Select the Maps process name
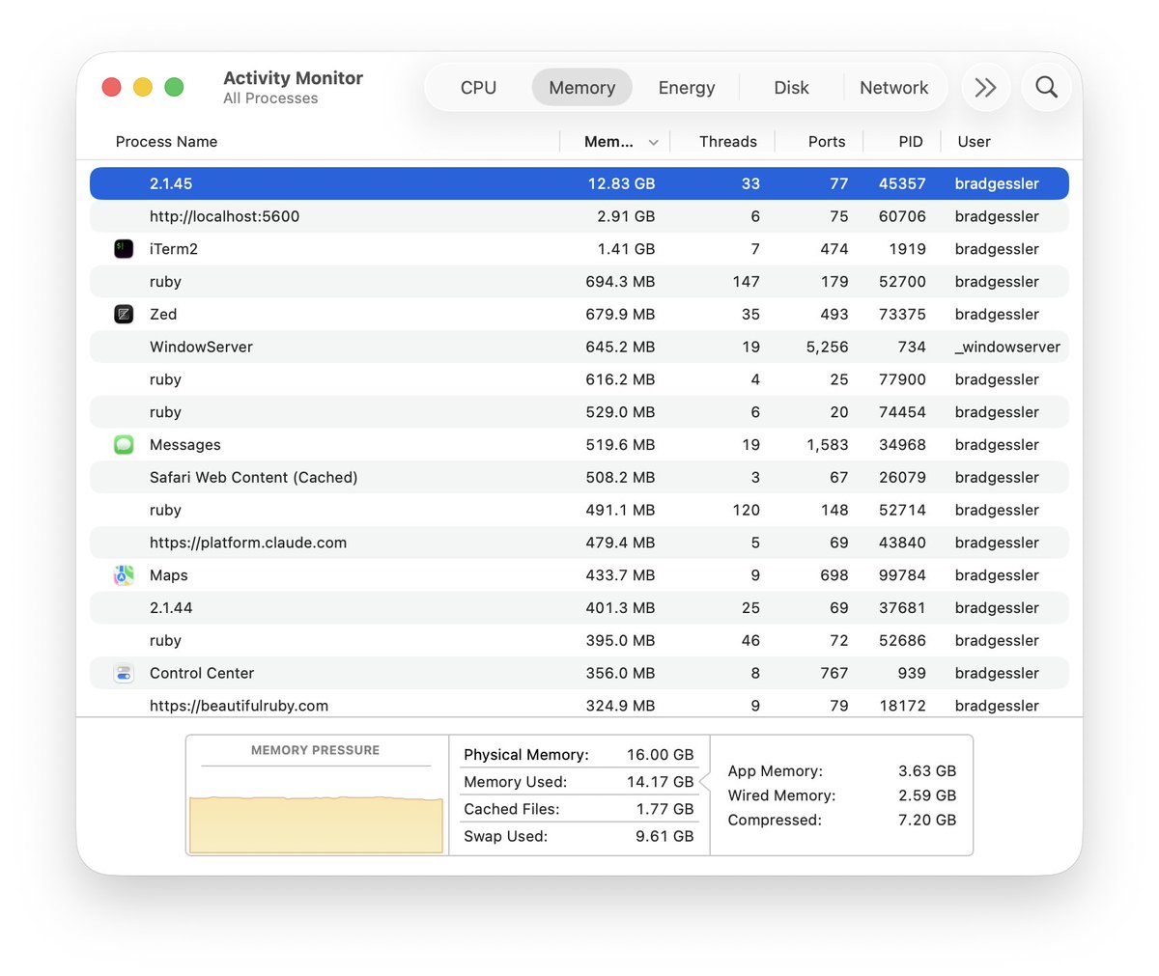The height and width of the screenshot is (976, 1159). 169,575
